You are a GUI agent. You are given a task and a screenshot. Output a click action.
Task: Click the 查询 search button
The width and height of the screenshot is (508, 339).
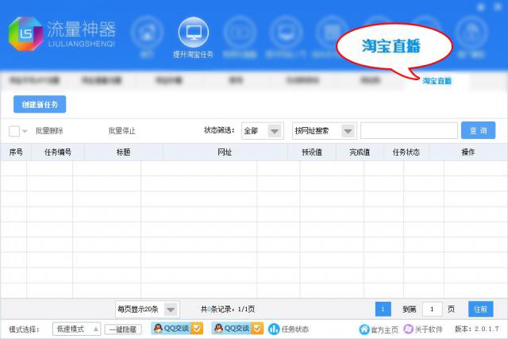click(x=478, y=130)
